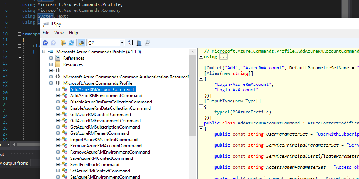Select the References tree item label
The width and height of the screenshot is (359, 179).
74,58
